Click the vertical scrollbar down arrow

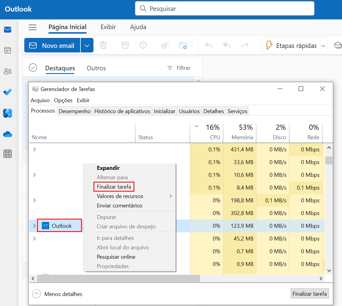click(x=329, y=271)
